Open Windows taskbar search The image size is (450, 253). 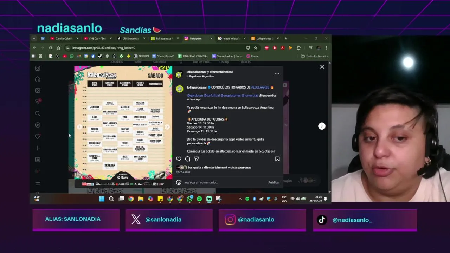pyautogui.click(x=111, y=199)
